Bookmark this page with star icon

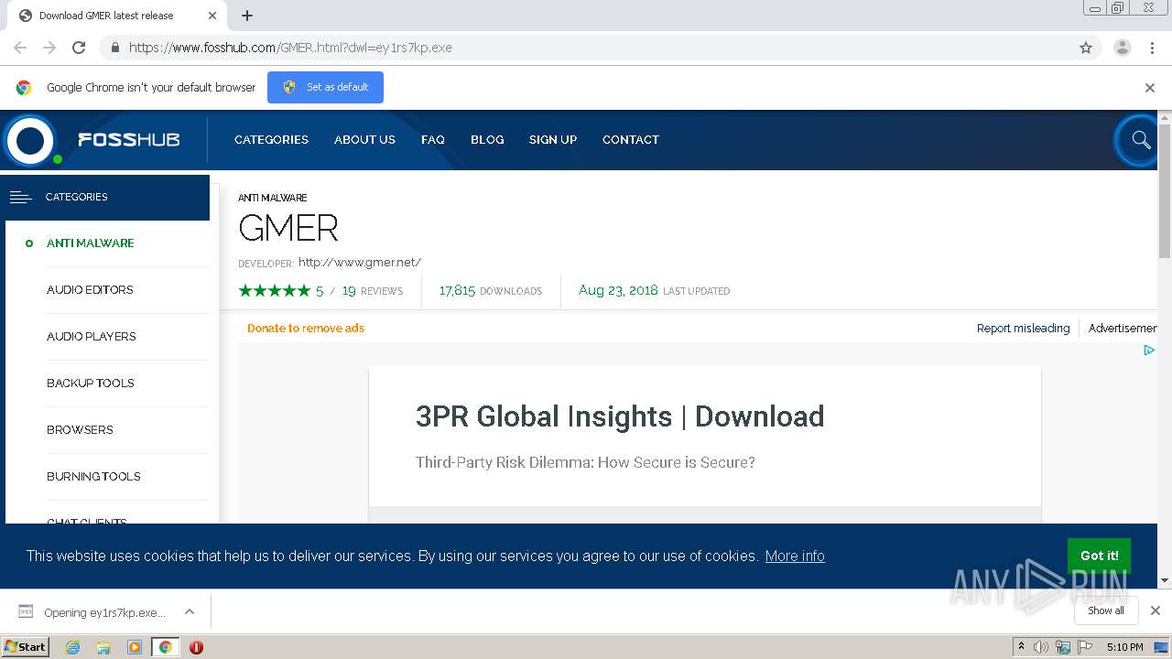(x=1086, y=48)
